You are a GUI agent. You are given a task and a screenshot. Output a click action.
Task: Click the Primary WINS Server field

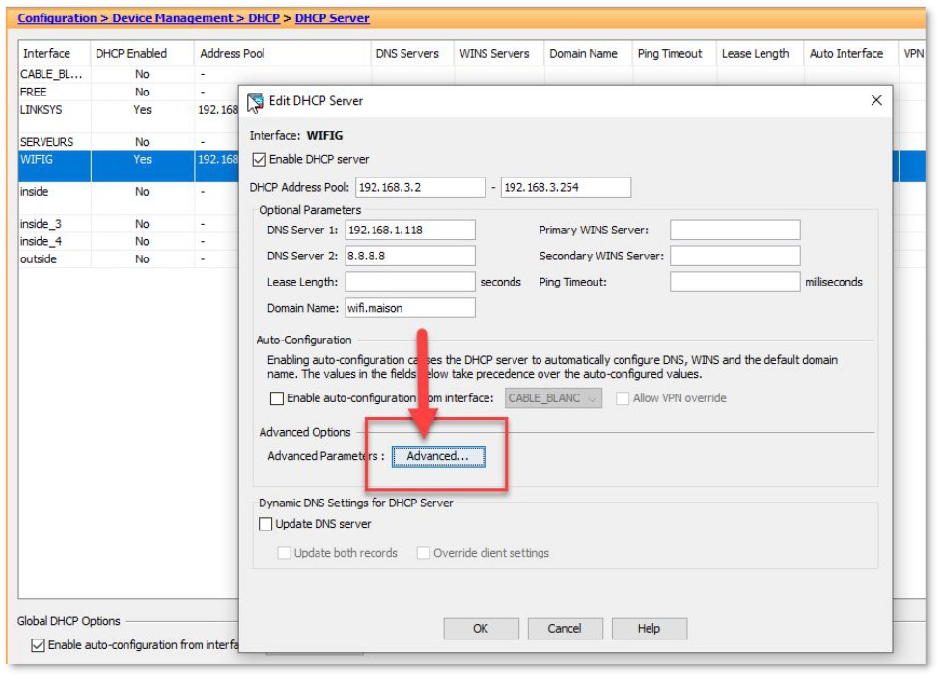pos(734,231)
